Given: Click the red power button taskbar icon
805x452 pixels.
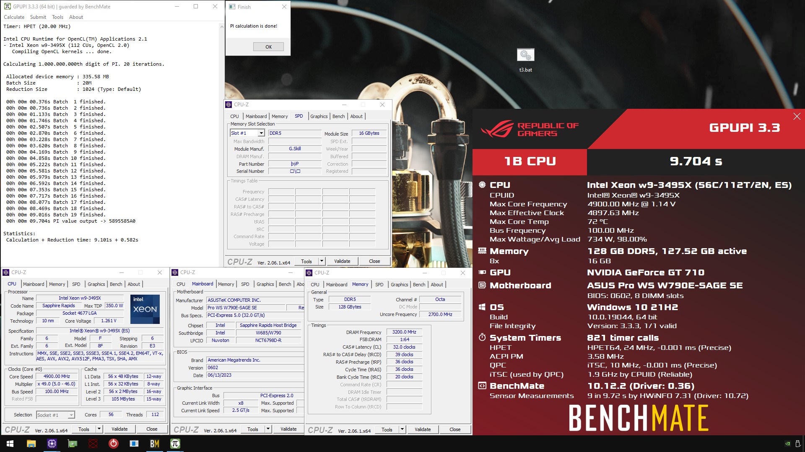Looking at the screenshot, I should 113,444.
